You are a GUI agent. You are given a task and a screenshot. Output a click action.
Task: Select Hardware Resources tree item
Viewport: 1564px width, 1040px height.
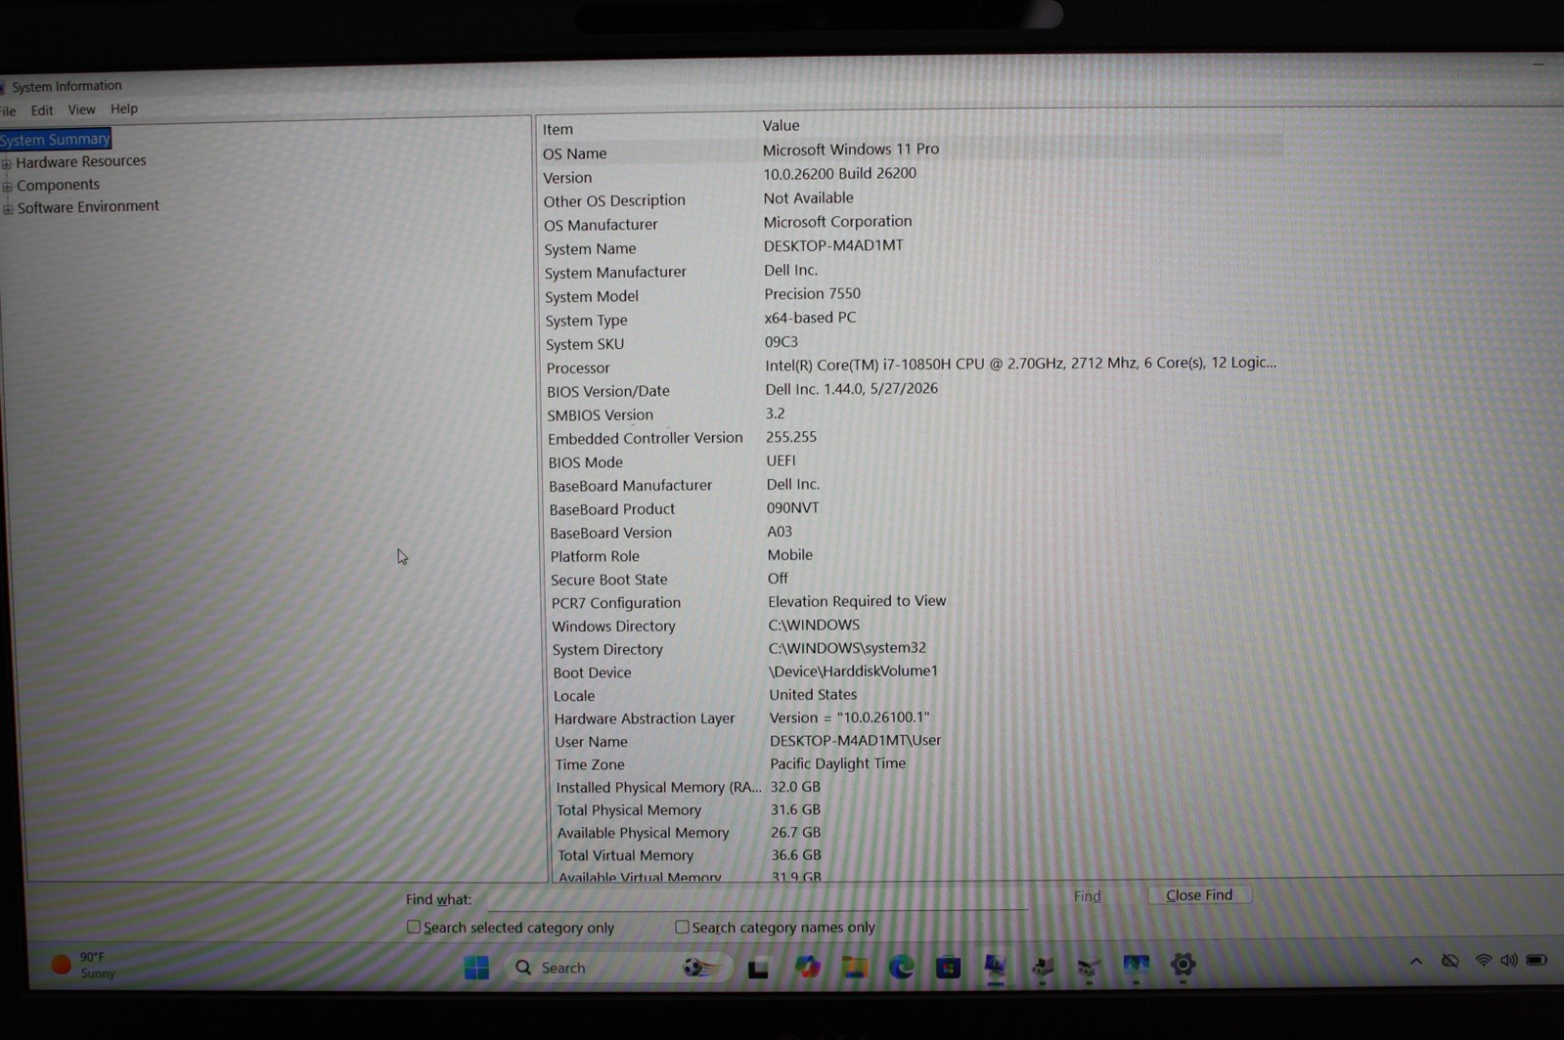coord(81,161)
